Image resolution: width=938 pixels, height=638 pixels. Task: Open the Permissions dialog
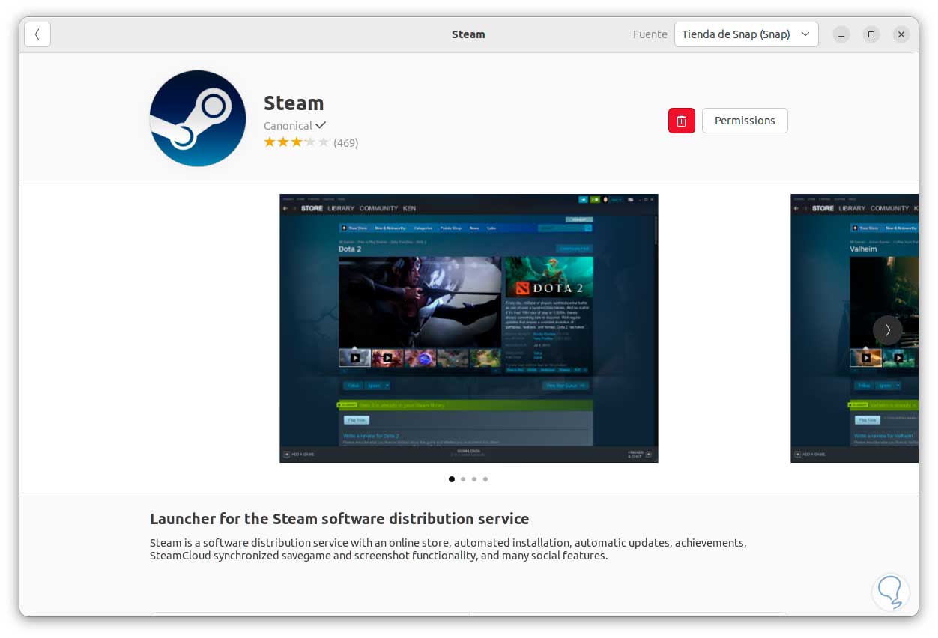(745, 121)
